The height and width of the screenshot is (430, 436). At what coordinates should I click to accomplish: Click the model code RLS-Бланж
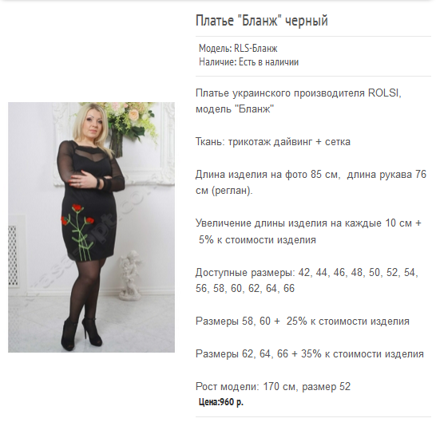coord(256,49)
